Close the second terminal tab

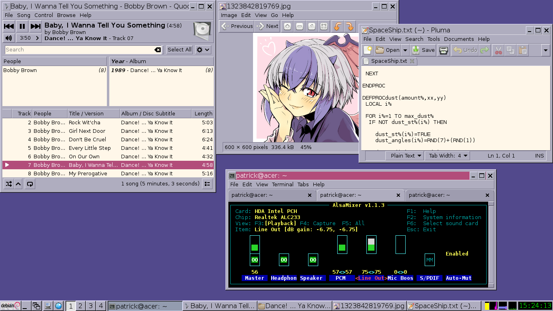tap(398, 195)
